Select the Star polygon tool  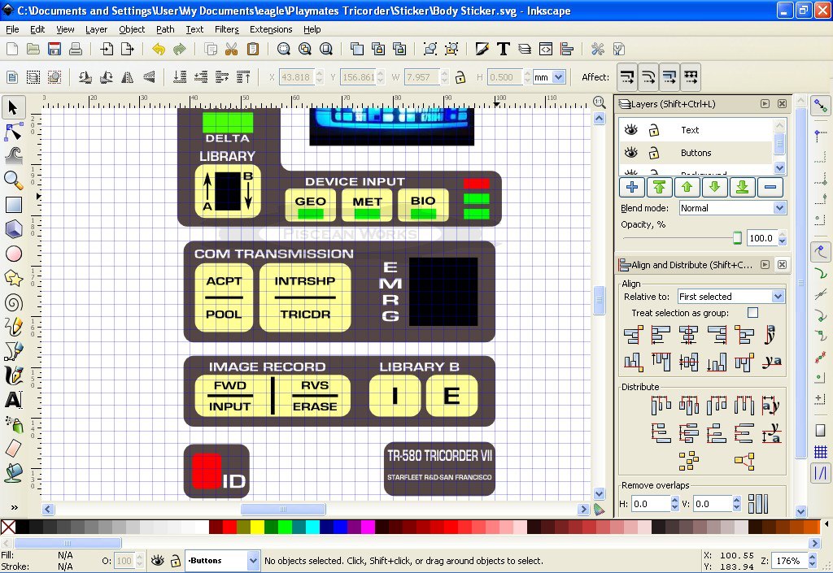13,277
